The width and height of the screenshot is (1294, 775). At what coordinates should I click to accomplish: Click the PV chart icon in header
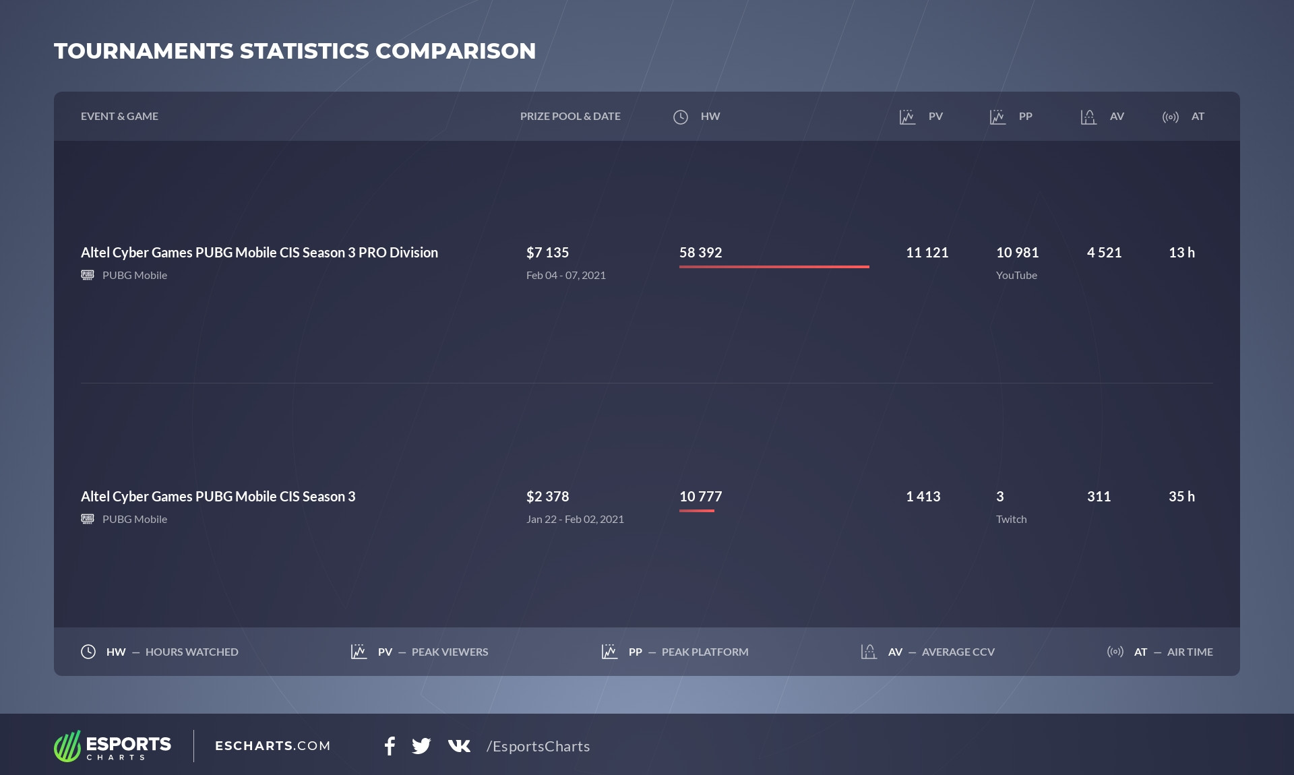pyautogui.click(x=907, y=117)
